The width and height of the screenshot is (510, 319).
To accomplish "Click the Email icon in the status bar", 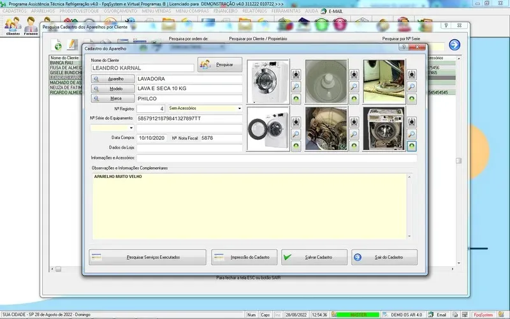I will (x=430, y=315).
